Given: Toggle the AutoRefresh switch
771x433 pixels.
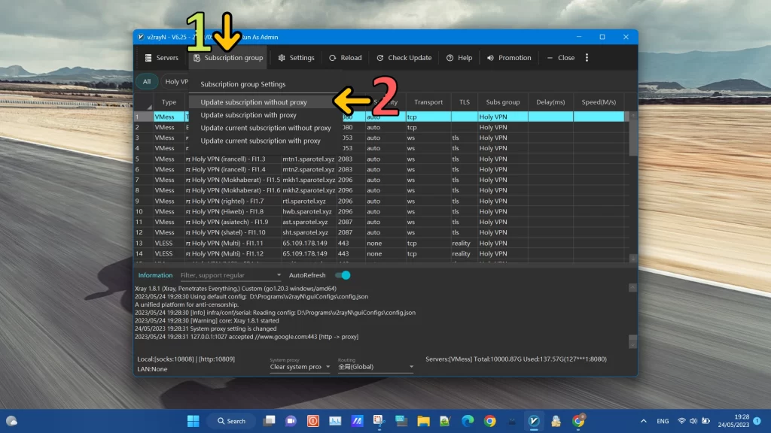Looking at the screenshot, I should coord(342,275).
